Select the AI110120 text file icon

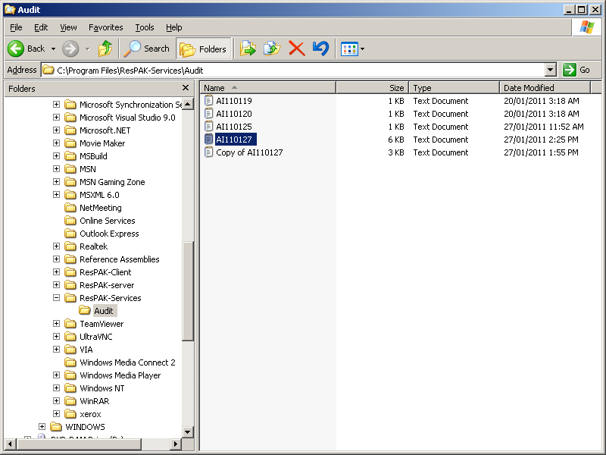[209, 113]
